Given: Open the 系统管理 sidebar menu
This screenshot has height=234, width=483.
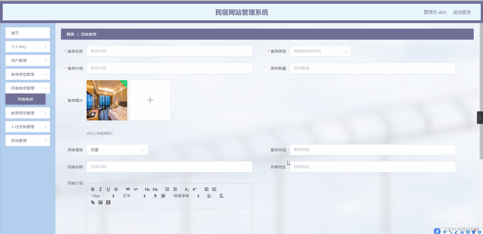Looking at the screenshot, I should click(x=27, y=140).
